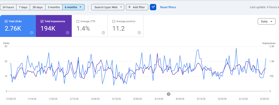Enable the Average CTR checkbox
This screenshot has width=279, height=105.
pyautogui.click(x=78, y=21)
